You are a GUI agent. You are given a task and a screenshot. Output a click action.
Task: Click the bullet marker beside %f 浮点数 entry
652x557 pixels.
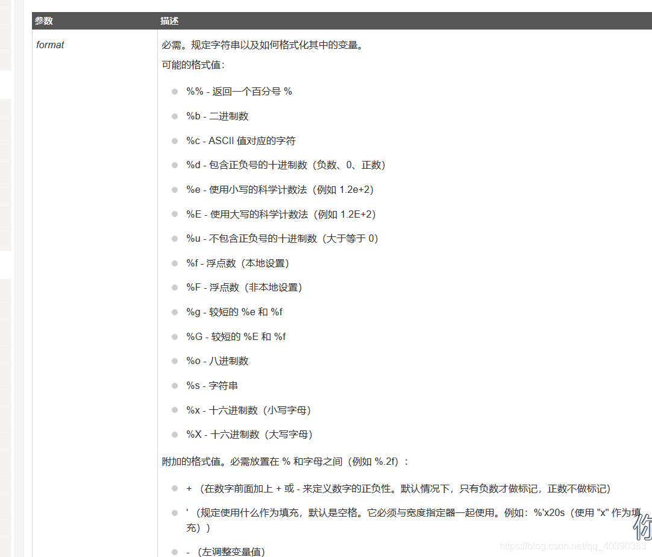pyautogui.click(x=174, y=263)
